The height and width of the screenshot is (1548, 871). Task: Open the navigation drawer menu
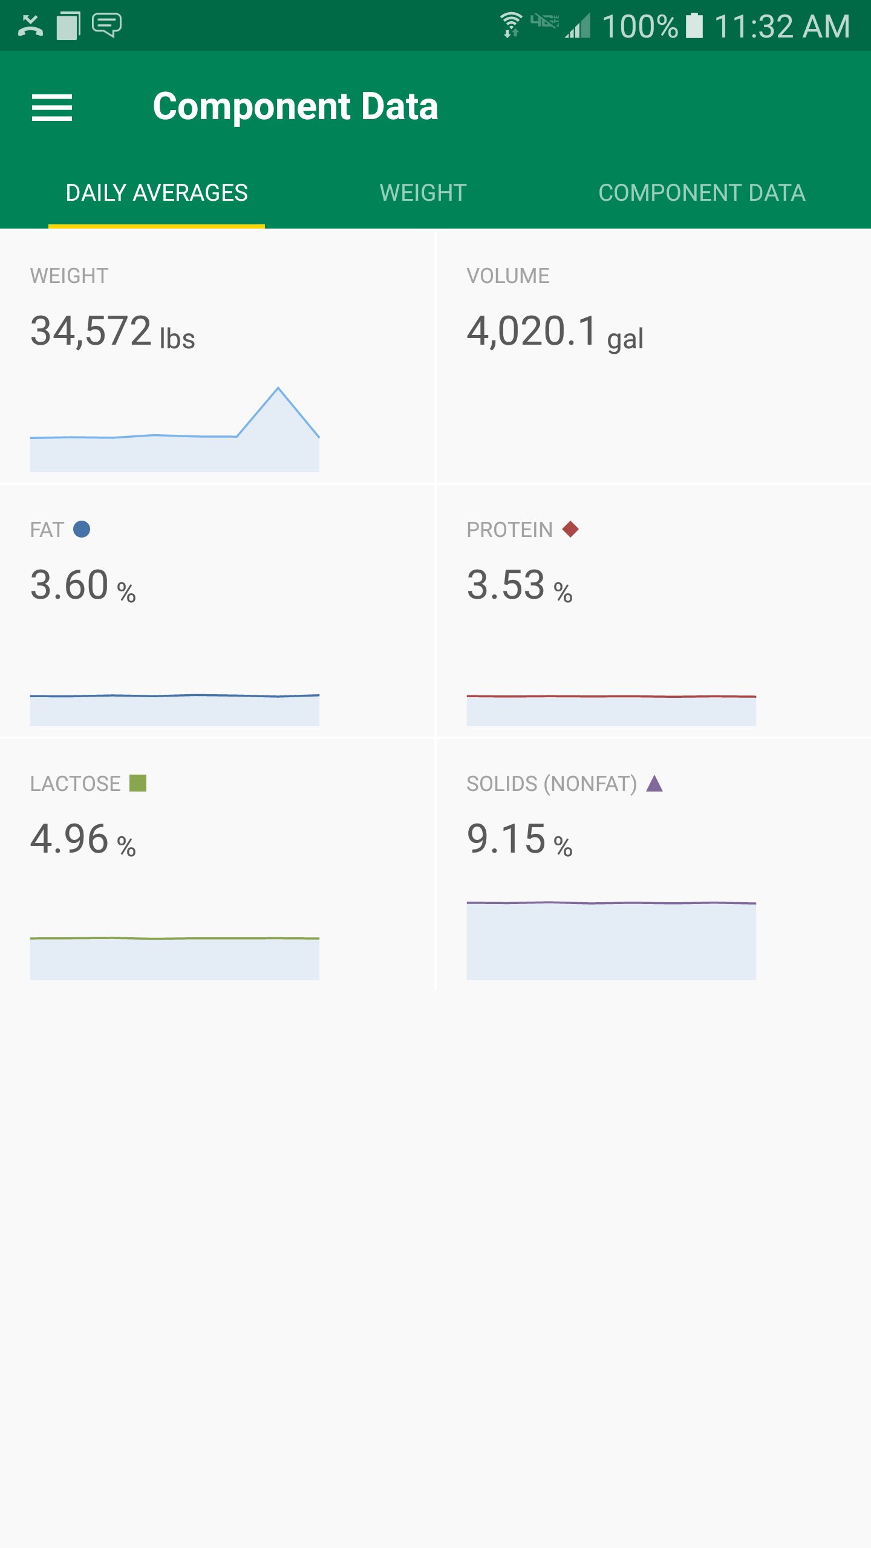click(x=52, y=108)
